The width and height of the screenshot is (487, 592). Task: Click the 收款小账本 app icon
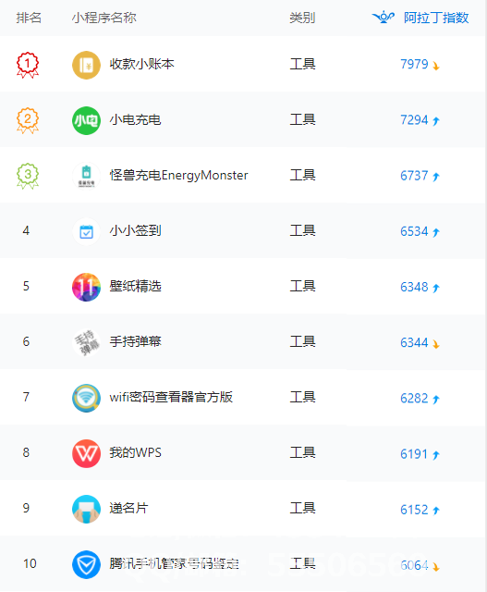86,65
